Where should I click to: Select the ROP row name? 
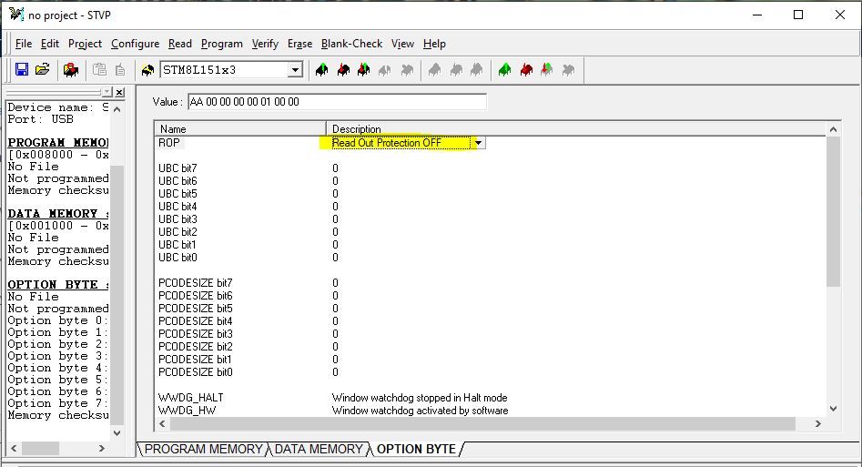click(169, 143)
